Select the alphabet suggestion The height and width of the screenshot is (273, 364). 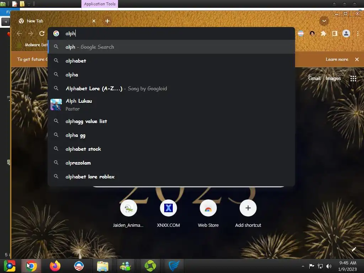pos(171,61)
